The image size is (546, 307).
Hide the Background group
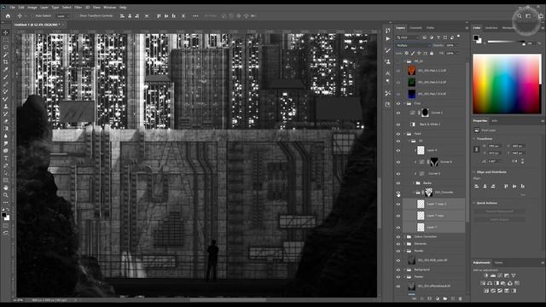point(398,269)
